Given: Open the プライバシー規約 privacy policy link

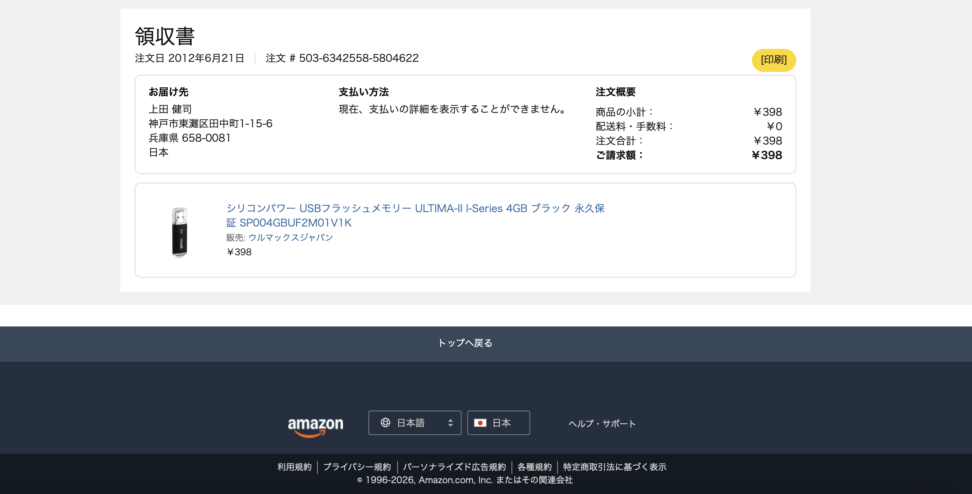Looking at the screenshot, I should coord(357,467).
